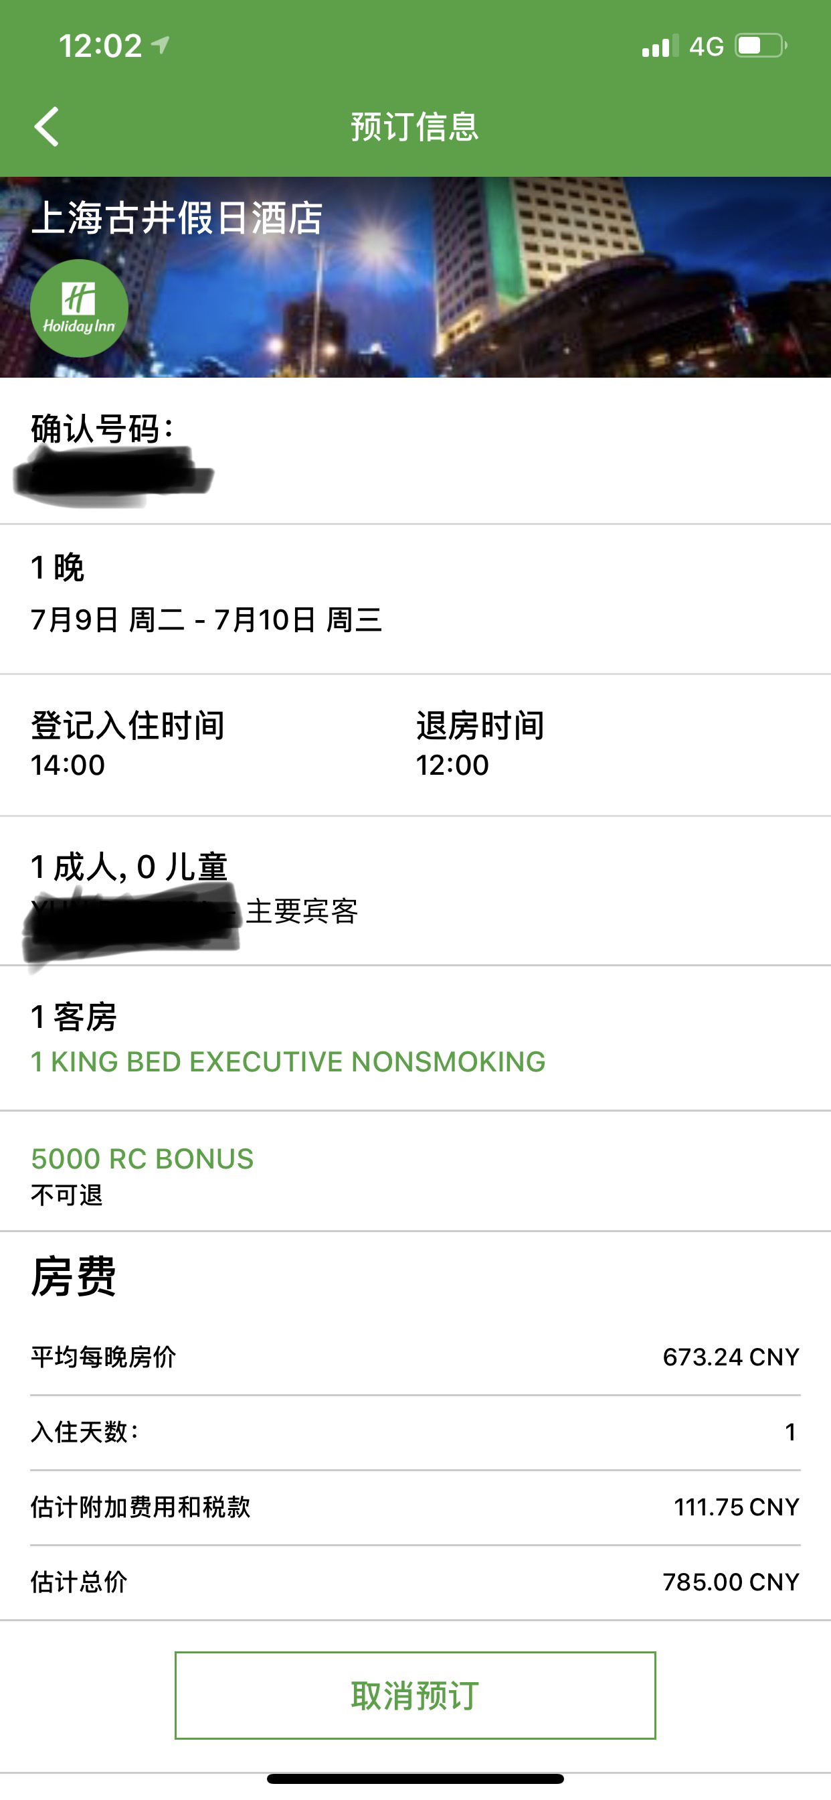Tap the 确认号码 confirmation number row
The image size is (831, 1800).
point(415,451)
